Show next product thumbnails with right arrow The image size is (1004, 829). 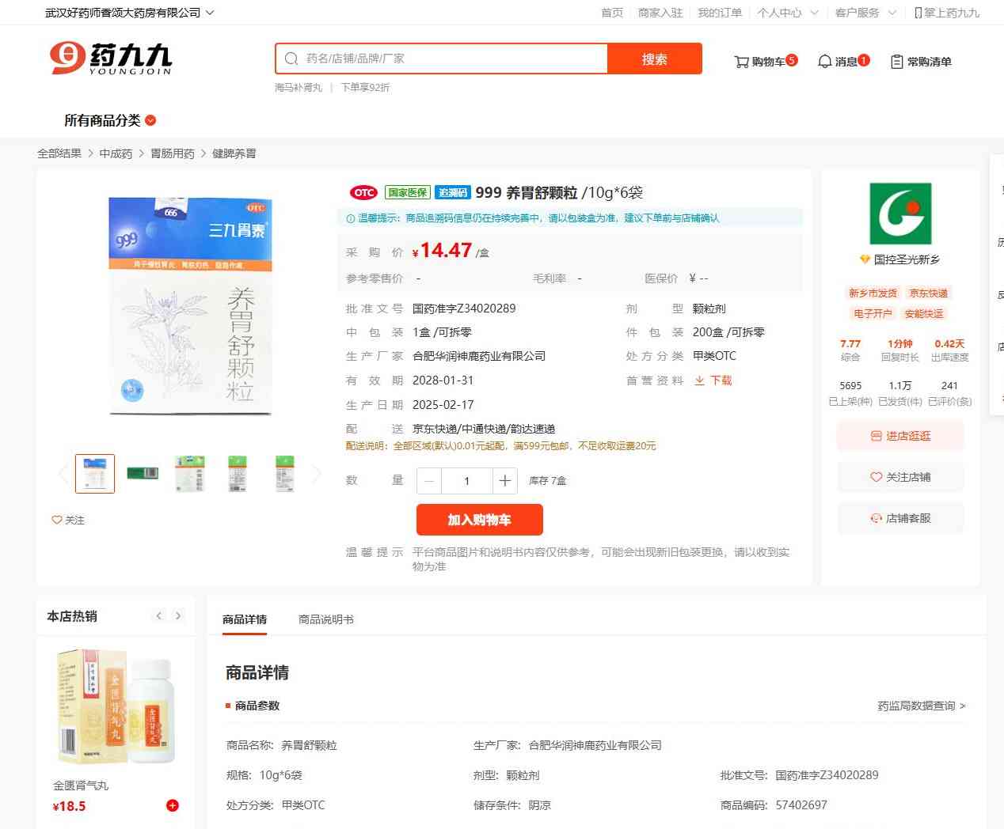coord(317,474)
